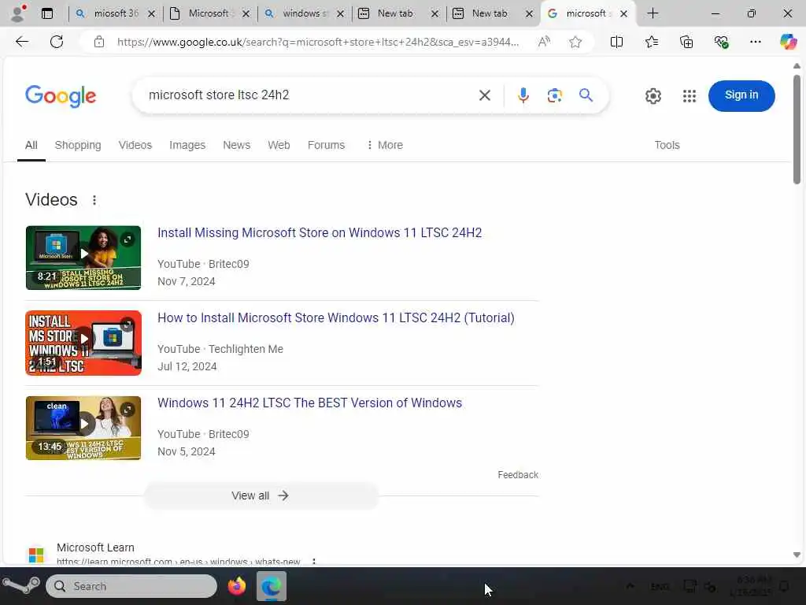The height and width of the screenshot is (605, 806).
Task: Switch to the Images tab
Action: point(187,145)
